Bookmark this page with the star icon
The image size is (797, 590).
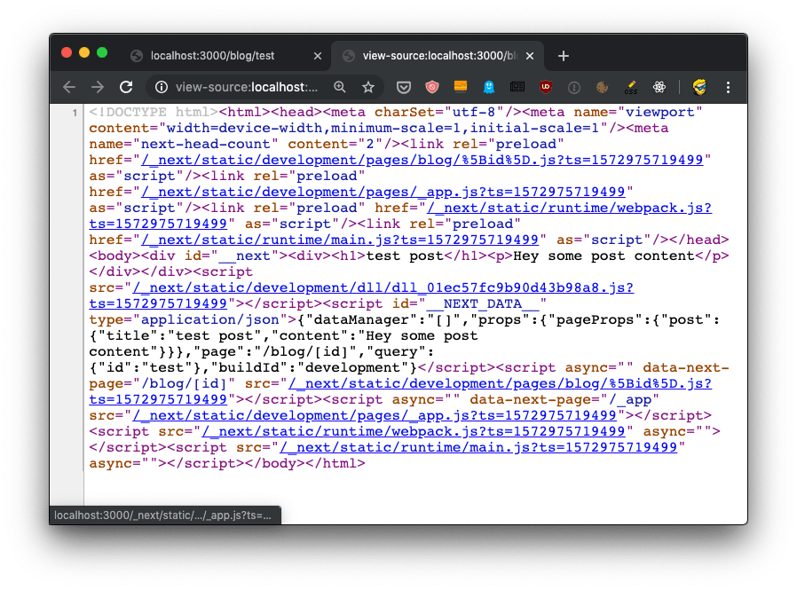coord(368,87)
